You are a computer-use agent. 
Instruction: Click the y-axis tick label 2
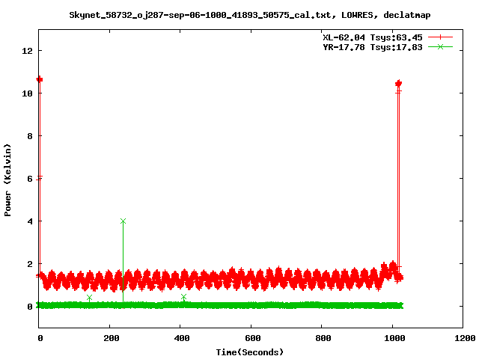(x=30, y=264)
